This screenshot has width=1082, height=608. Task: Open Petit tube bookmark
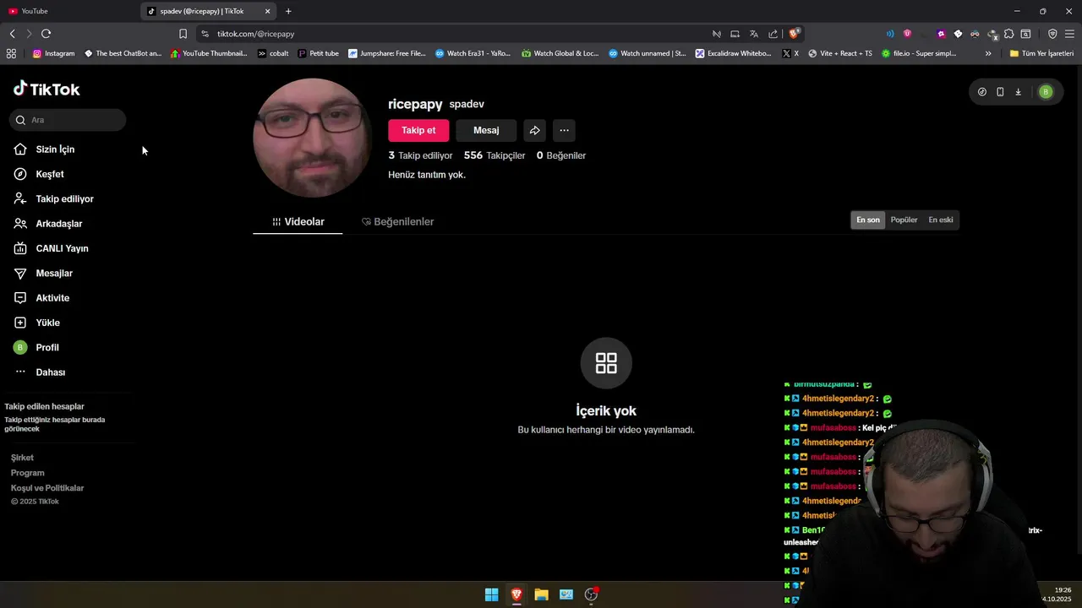319,53
